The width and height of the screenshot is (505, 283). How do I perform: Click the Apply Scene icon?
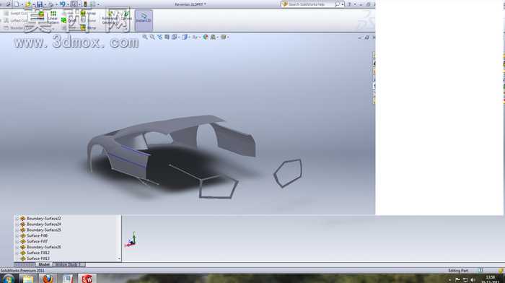[213, 37]
